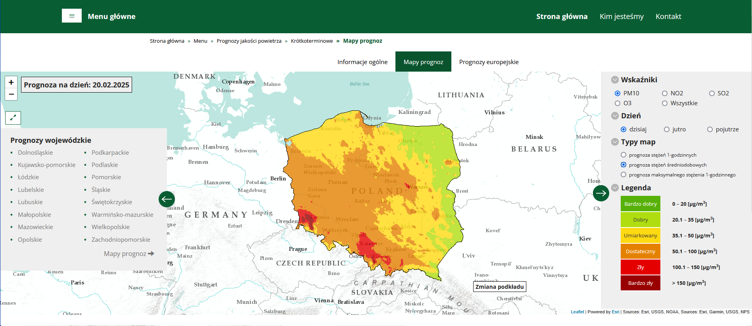Open Kim jesteśmy page

pyautogui.click(x=622, y=16)
